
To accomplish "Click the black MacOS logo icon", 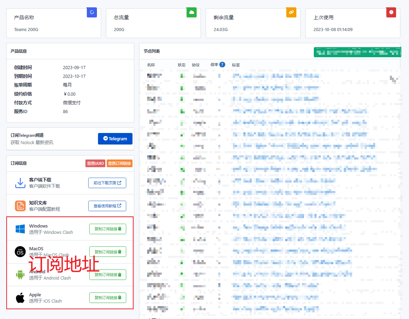I will 20,252.
